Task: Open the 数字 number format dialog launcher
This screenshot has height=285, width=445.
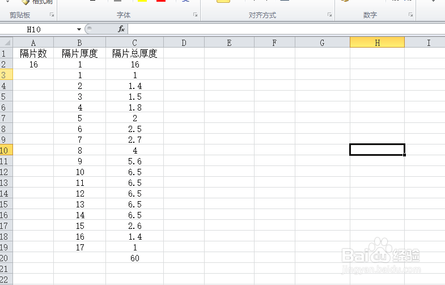Action: tap(410, 15)
